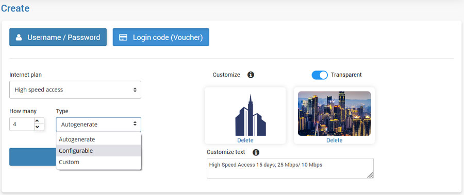Collapse the Type dropdown showing Autogenerate
464x195 pixels.
98,125
